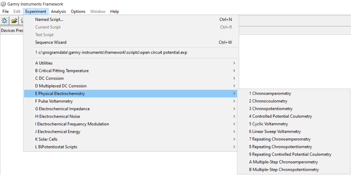Expand the H Electrochemical Noise submenu
Image resolution: width=351 pixels, height=175 pixels.
(131, 116)
